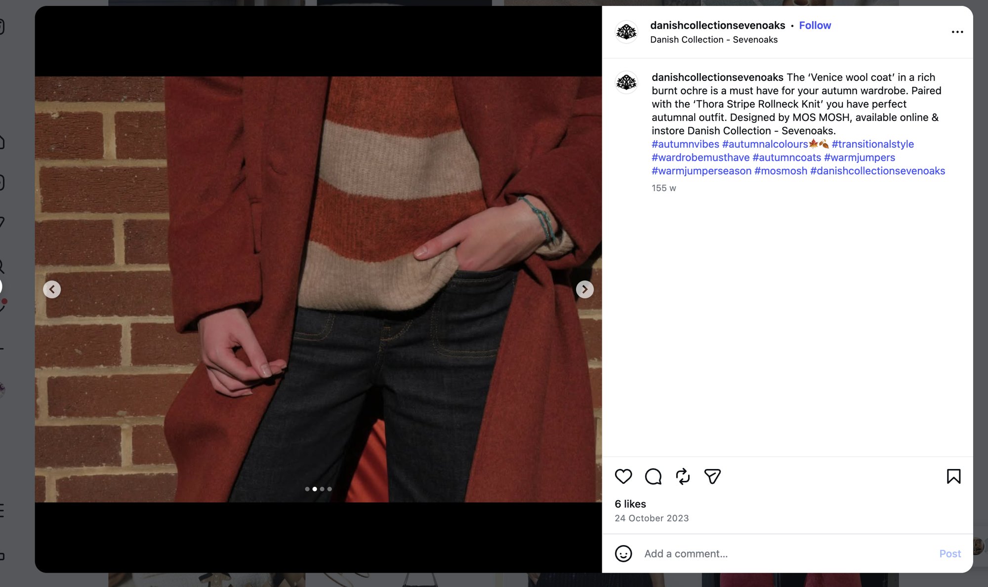Save the post with the bookmark icon
Viewport: 988px width, 587px height.
[x=953, y=476]
